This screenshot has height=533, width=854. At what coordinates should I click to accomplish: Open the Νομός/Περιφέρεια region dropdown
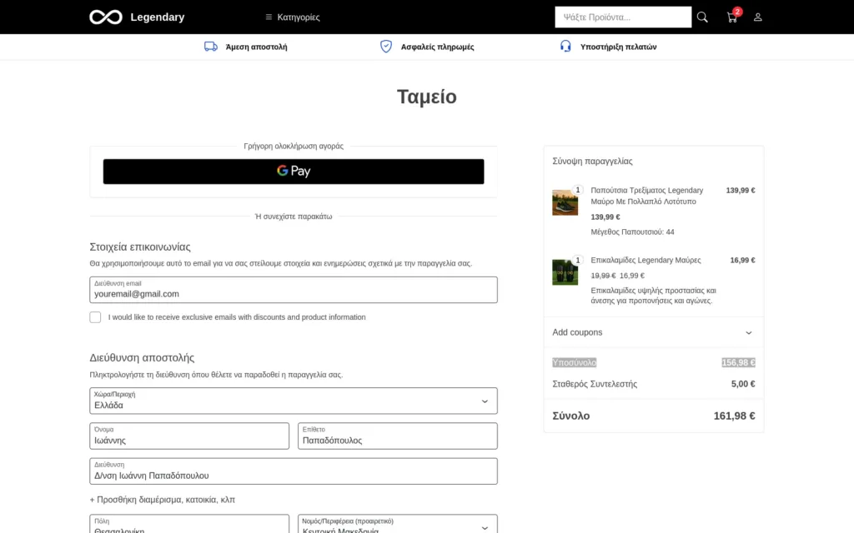(397, 526)
